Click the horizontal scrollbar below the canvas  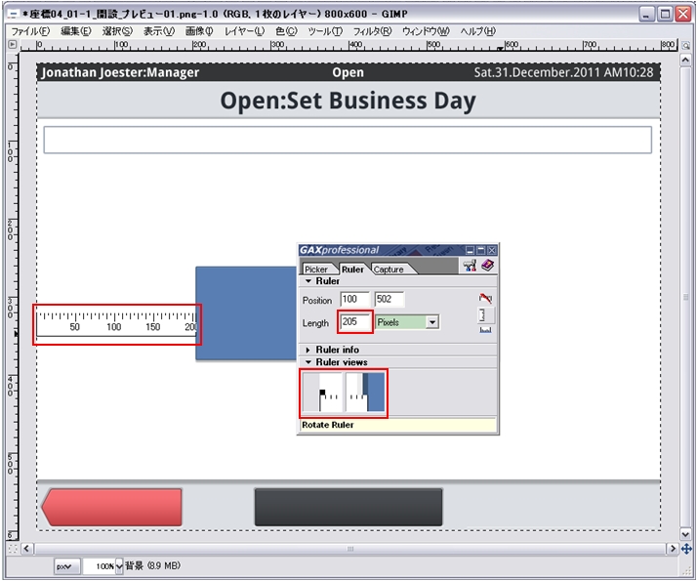349,549
